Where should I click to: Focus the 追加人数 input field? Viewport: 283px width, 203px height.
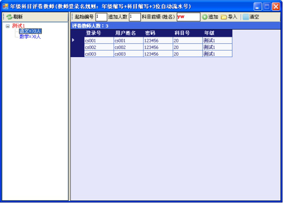click(135, 17)
